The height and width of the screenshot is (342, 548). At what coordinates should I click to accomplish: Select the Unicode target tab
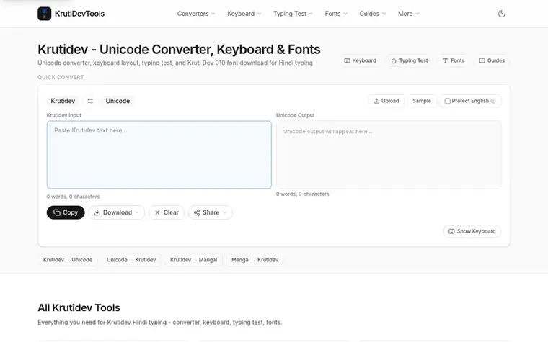118,101
